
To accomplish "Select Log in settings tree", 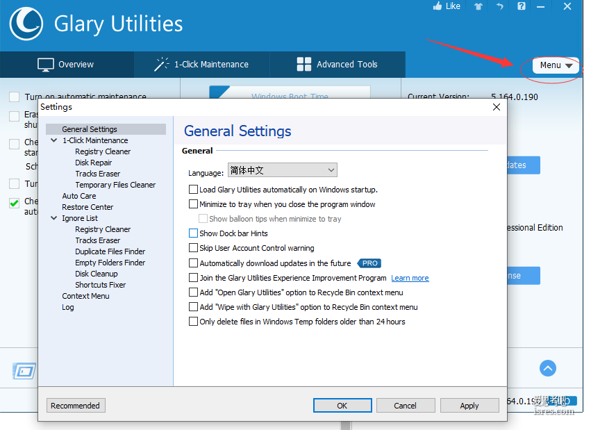I will click(68, 307).
